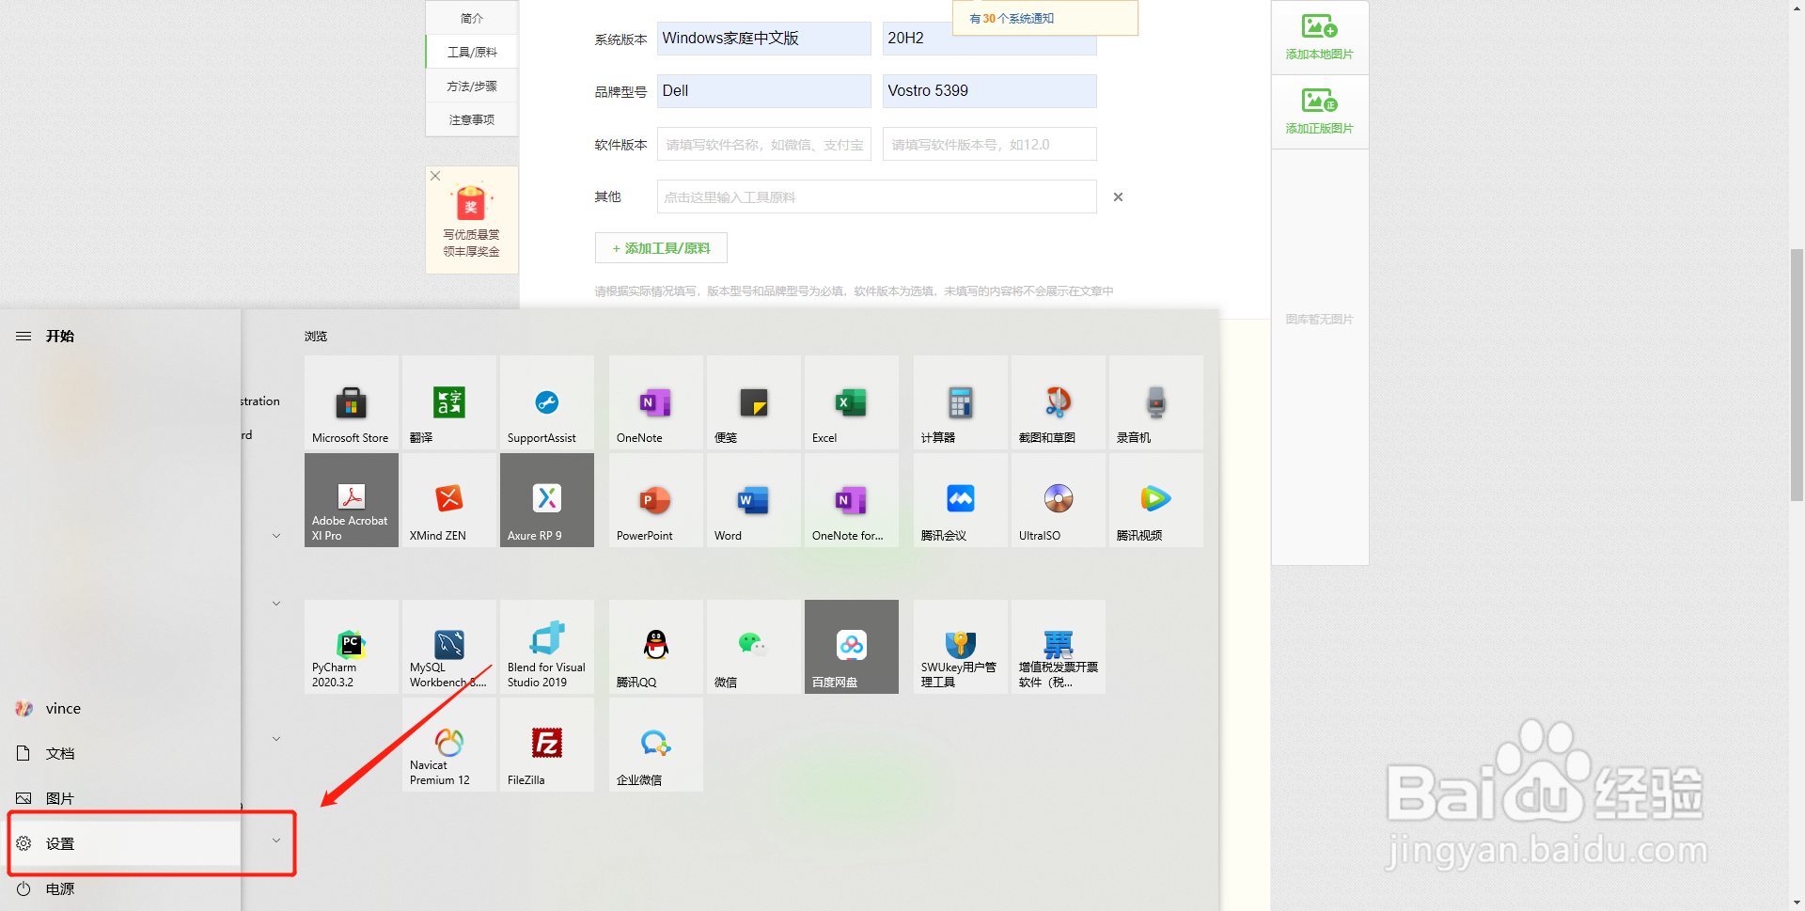Open the 腾讯会议 meeting tile

(x=960, y=500)
